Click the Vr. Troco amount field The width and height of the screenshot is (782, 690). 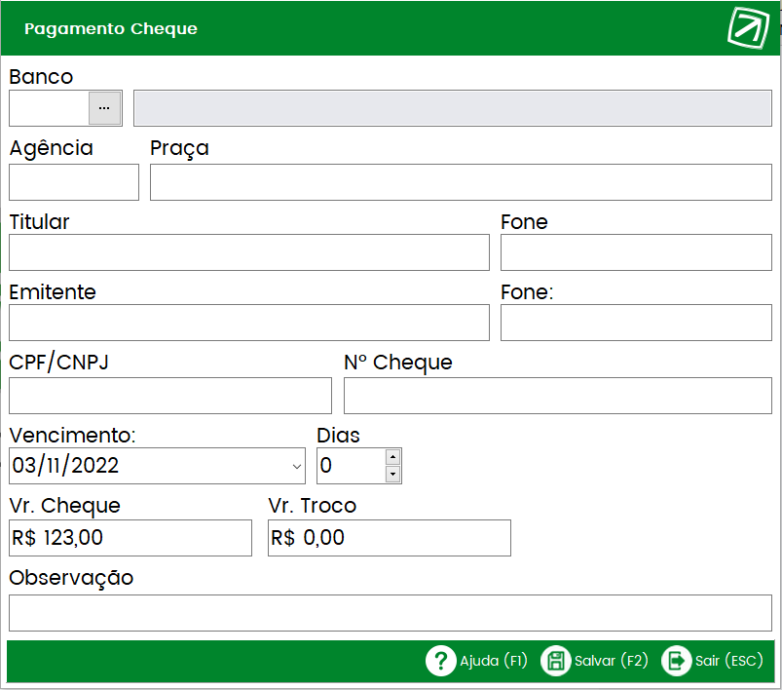[x=389, y=538]
